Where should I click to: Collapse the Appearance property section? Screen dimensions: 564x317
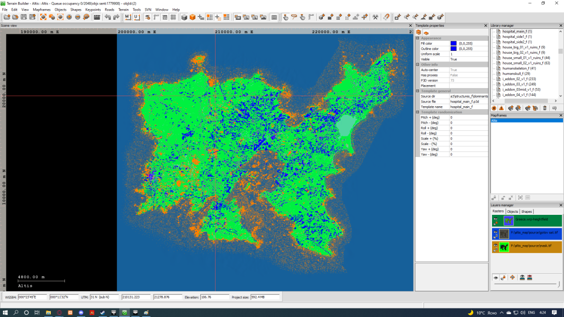(417, 38)
